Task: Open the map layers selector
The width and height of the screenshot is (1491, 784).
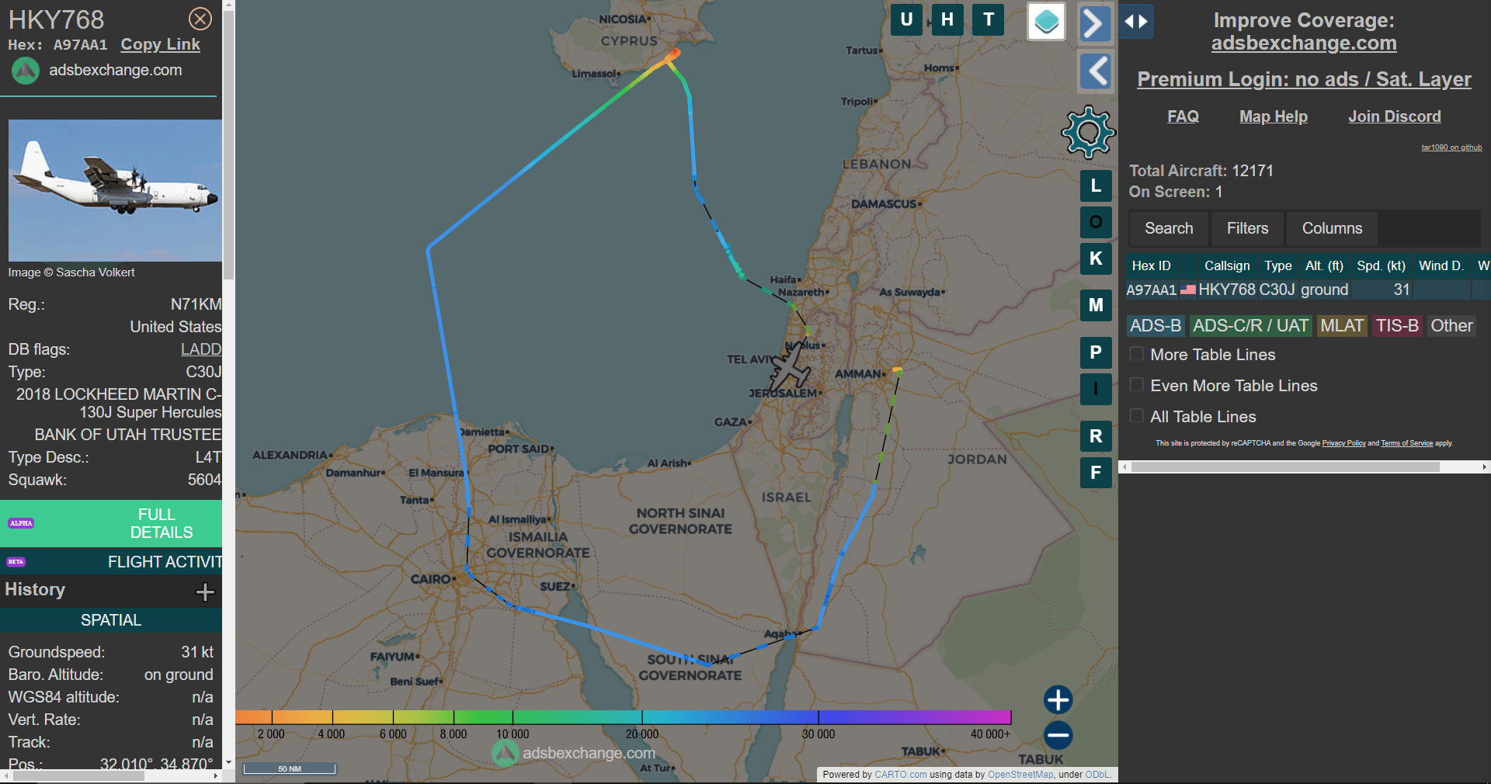Action: click(1046, 22)
